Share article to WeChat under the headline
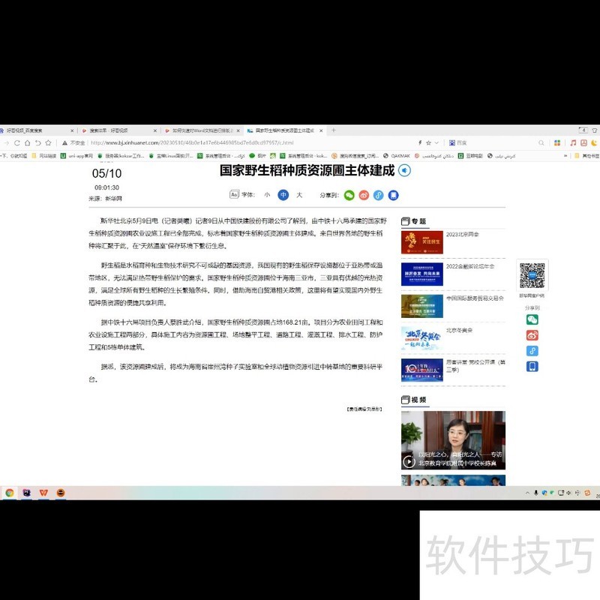 click(349, 195)
